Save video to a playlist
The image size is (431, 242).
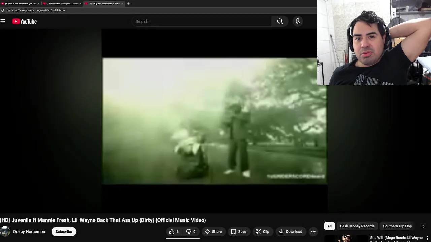click(239, 232)
